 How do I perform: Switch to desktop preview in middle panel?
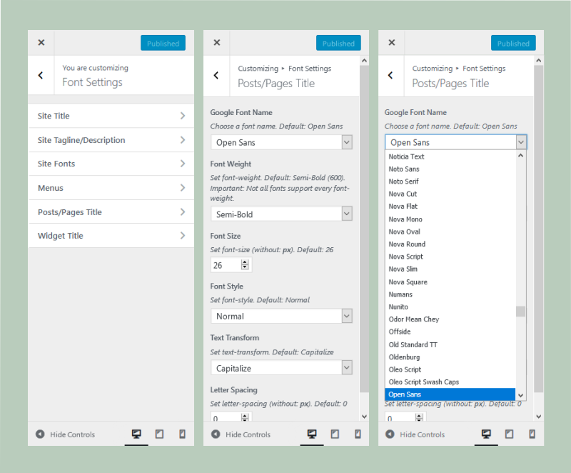click(312, 434)
